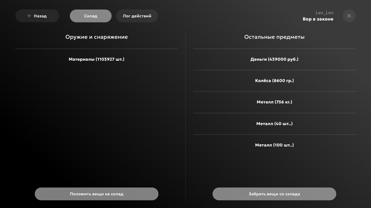The image size is (371, 208).
Task: Close the warehouse window with X icon
Action: (x=349, y=16)
